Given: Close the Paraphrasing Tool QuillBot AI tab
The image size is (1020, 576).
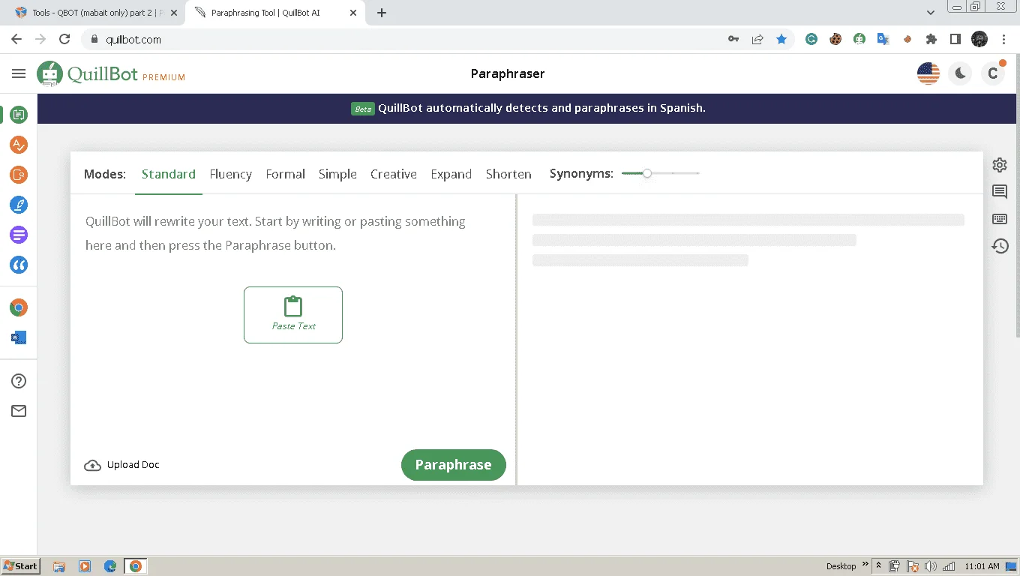Looking at the screenshot, I should click(x=353, y=13).
